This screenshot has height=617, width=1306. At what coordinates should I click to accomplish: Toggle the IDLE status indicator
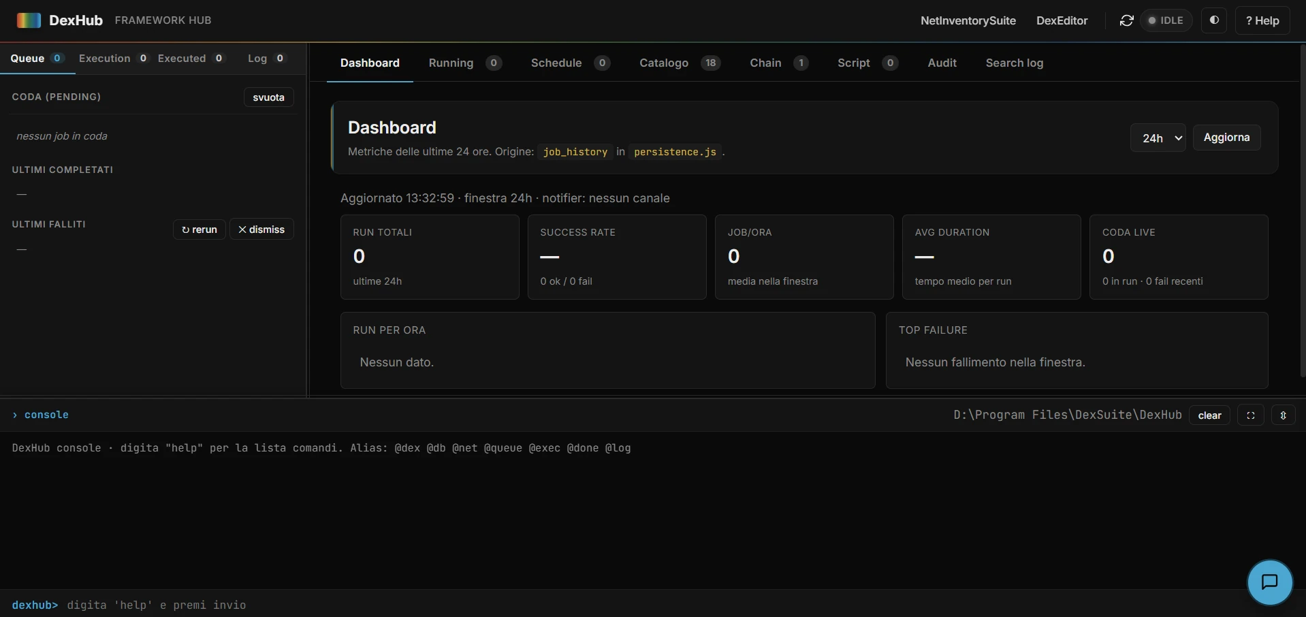click(x=1166, y=20)
